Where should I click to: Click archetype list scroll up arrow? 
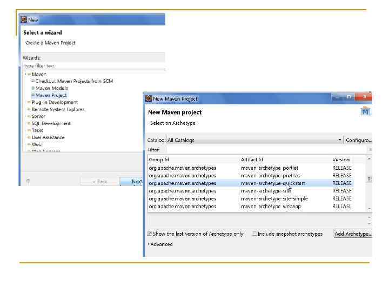point(369,158)
